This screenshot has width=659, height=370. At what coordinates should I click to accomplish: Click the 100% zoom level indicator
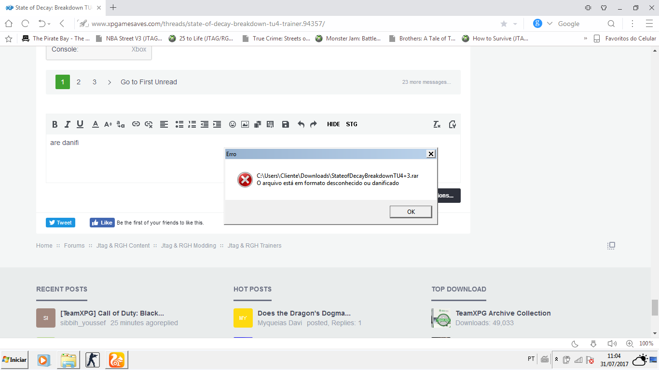pyautogui.click(x=646, y=344)
